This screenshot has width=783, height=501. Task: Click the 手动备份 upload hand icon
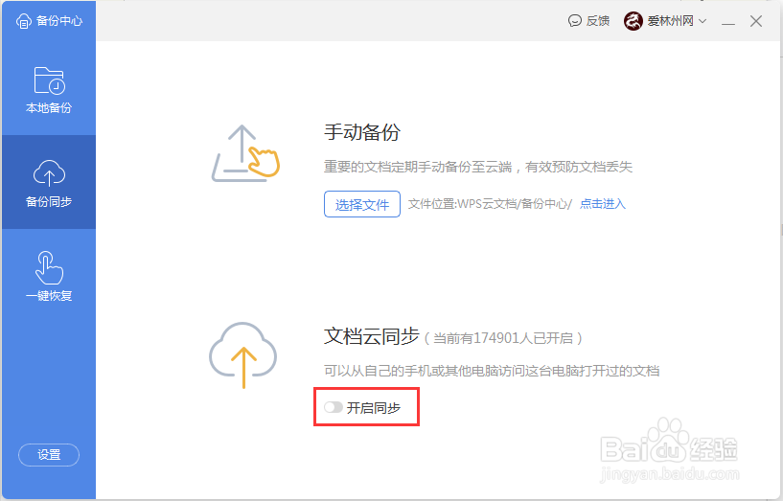coord(245,153)
